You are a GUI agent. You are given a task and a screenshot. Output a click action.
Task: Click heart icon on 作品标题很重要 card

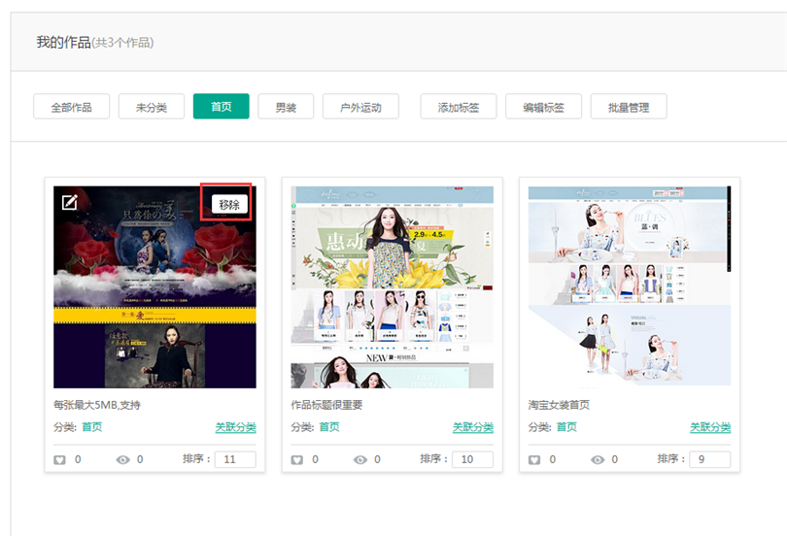[x=297, y=460]
